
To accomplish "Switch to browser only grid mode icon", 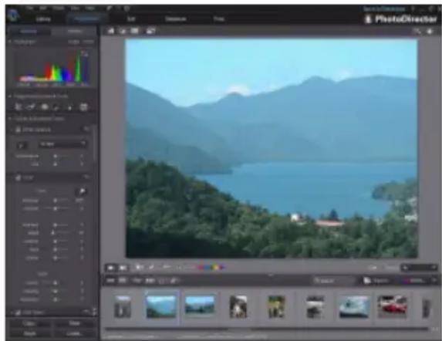I will [135, 31].
